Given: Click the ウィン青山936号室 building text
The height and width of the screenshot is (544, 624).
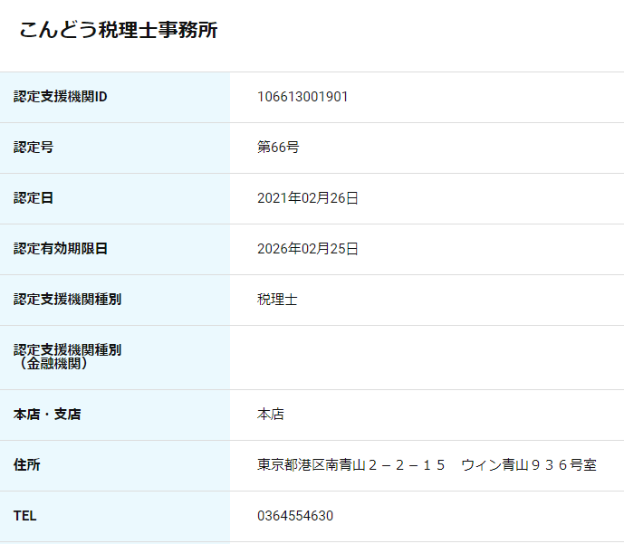Looking at the screenshot, I should point(529,465).
